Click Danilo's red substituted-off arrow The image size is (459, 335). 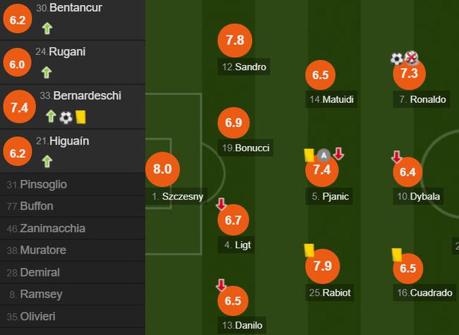pos(221,285)
